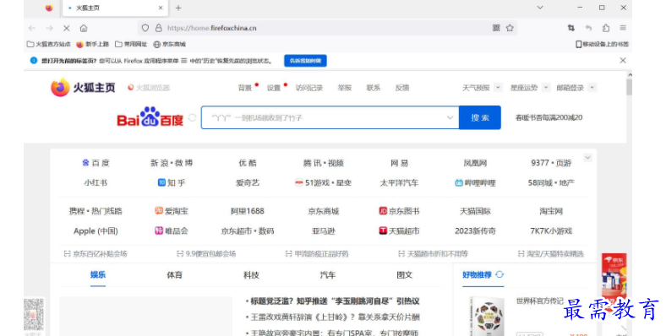666x336 pixels.
Task: Click the 反馈 link
Action: pyautogui.click(x=402, y=88)
